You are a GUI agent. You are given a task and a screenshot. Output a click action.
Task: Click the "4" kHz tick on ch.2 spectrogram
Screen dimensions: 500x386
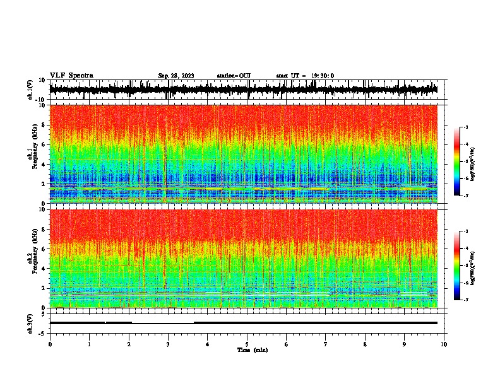(44, 269)
